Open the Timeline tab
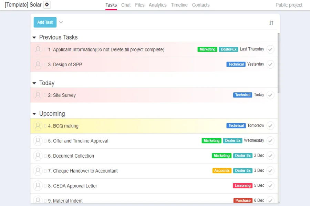Image resolution: width=310 pixels, height=206 pixels. (x=179, y=5)
